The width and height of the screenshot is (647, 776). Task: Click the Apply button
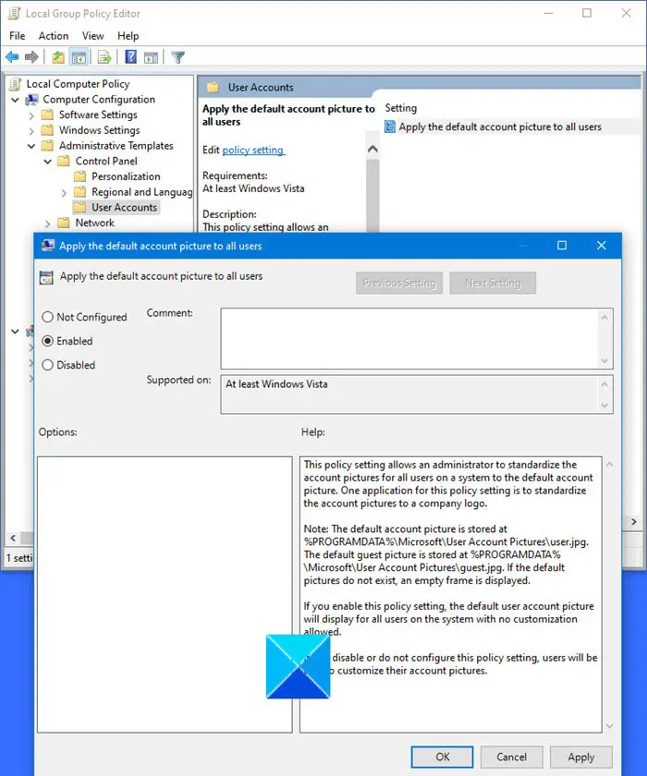tap(581, 757)
